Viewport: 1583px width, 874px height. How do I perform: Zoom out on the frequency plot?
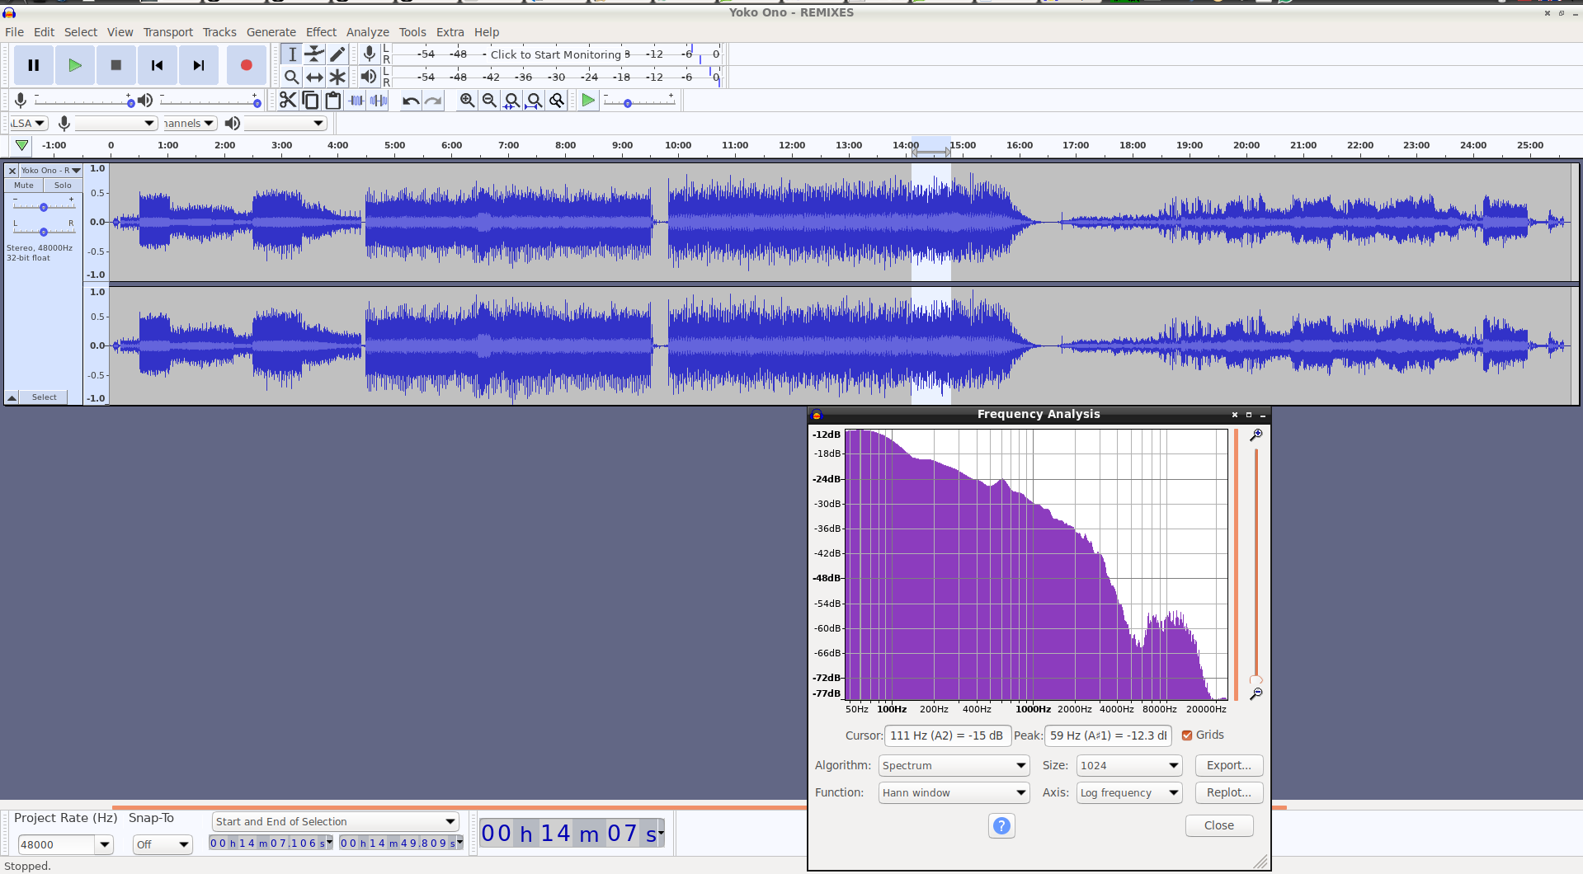(x=1256, y=694)
